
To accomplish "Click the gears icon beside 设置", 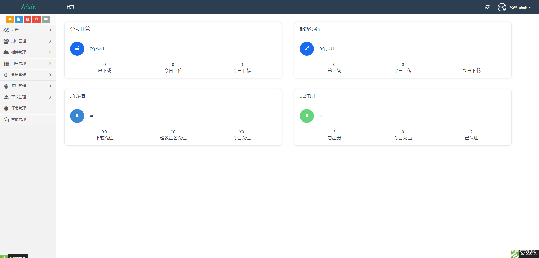I will tap(6, 30).
